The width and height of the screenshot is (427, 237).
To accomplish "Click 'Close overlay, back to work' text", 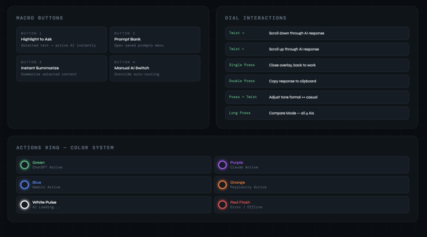I will click(x=292, y=65).
